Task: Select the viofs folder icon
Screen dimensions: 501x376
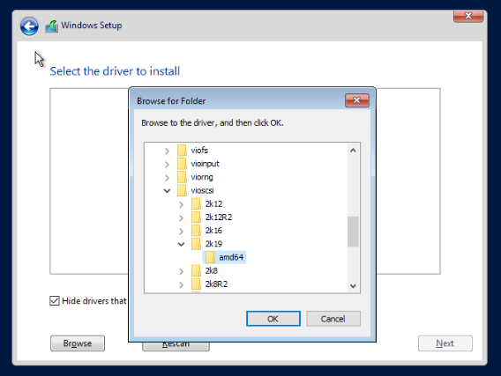Action: [182, 151]
